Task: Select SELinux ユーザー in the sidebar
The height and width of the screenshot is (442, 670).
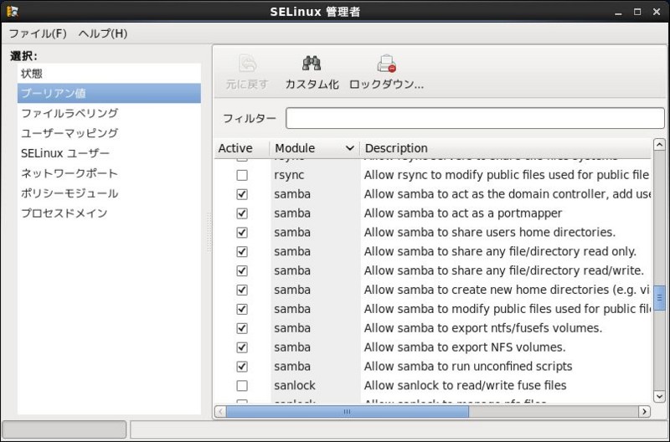Action: tap(109, 153)
